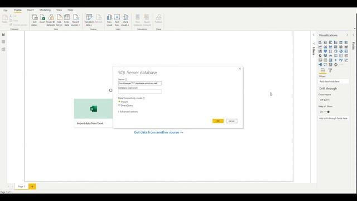Screen dimensions: 357x201
Task: Select the funnel visualization icon
Action: point(325,51)
